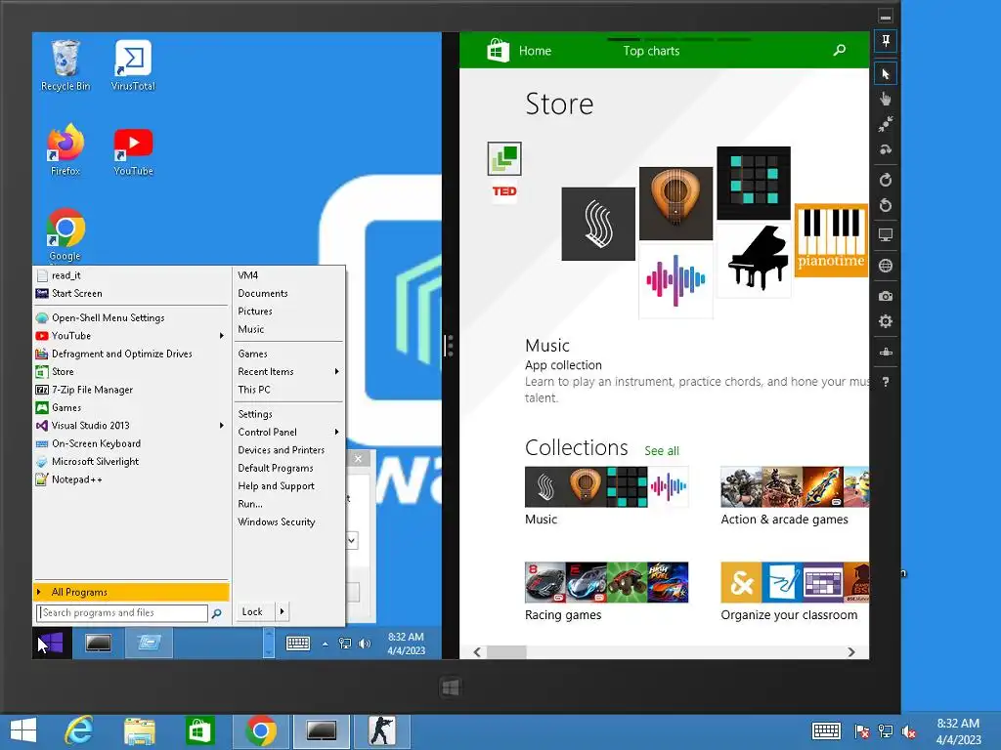This screenshot has width=1001, height=750.
Task: Click the Store search magnifier icon
Action: point(840,50)
